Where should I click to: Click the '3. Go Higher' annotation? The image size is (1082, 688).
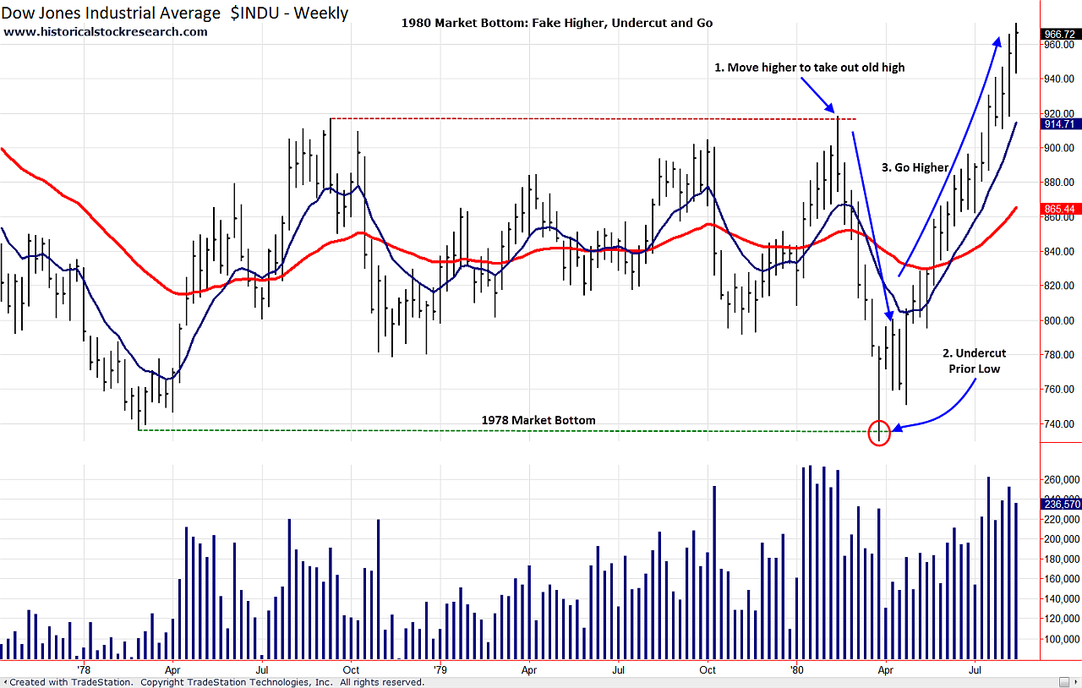[915, 167]
